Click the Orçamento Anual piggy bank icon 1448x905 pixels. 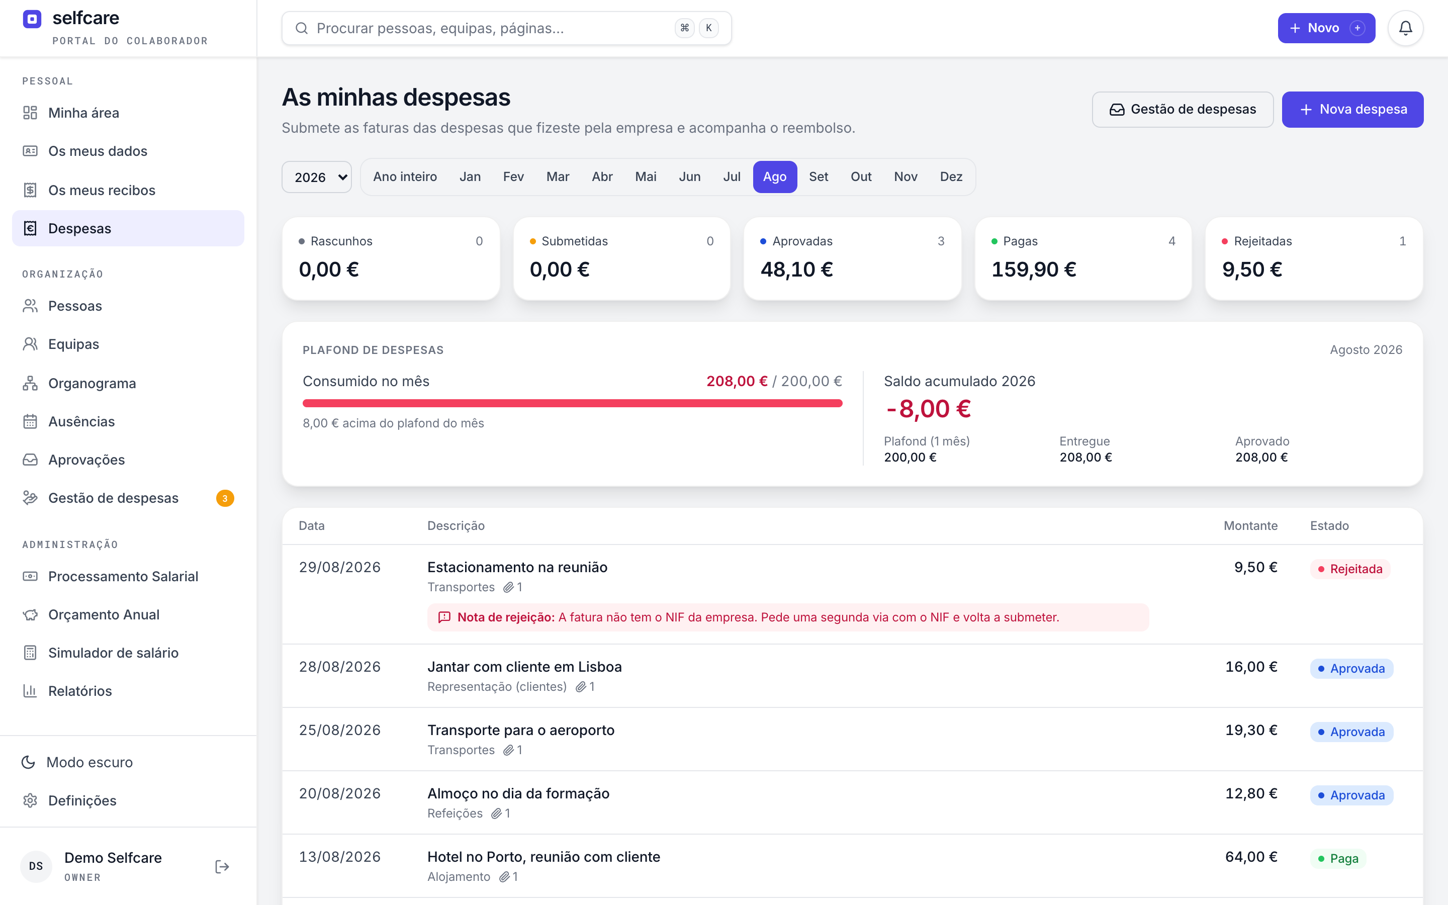pyautogui.click(x=30, y=615)
